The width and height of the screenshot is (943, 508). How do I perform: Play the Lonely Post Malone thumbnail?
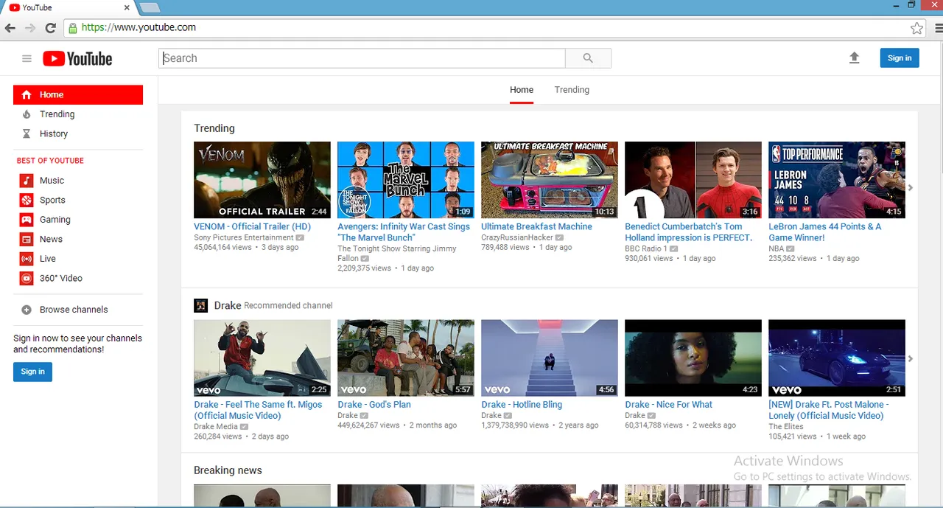(x=837, y=358)
